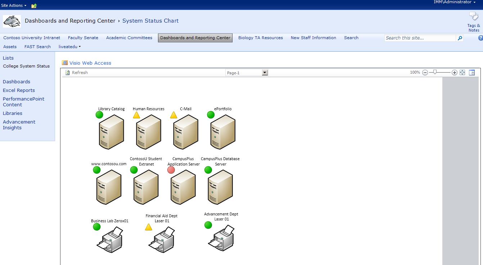This screenshot has height=265, width=483.
Task: Click the Library Catalog green status dot
Action: click(99, 115)
